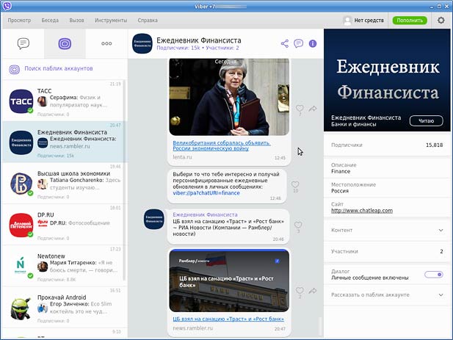
Task: Open the Theresa May photo thumbnail
Action: 229,97
